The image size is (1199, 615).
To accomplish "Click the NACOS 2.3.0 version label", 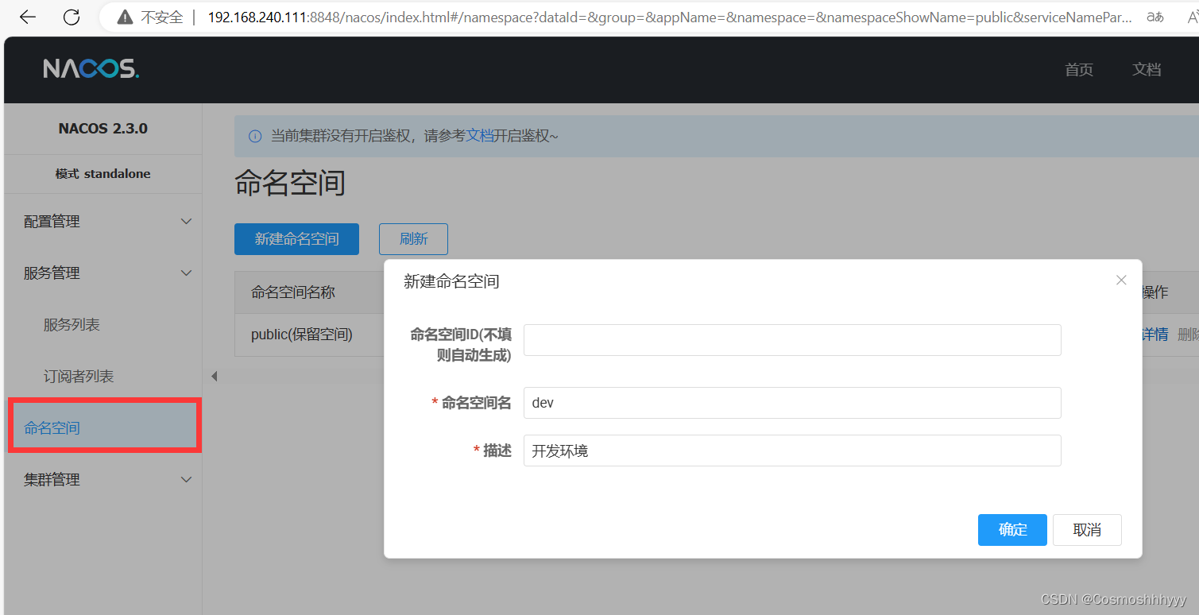I will coord(103,129).
